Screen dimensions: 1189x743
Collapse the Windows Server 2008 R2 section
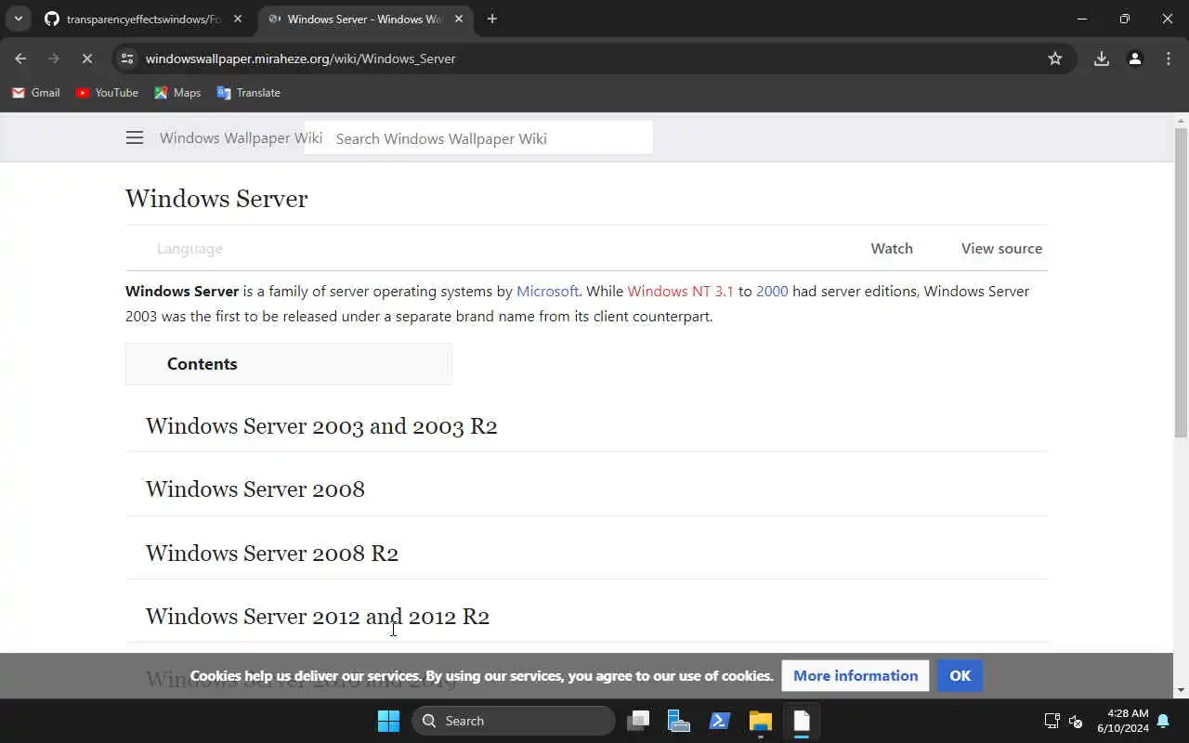[x=272, y=554]
